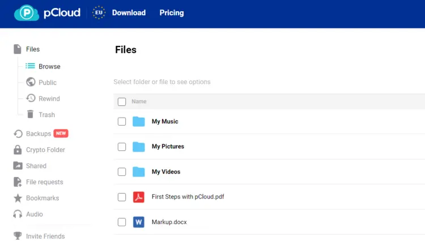Sort by the Name column header
The image size is (425, 241).
tap(139, 101)
